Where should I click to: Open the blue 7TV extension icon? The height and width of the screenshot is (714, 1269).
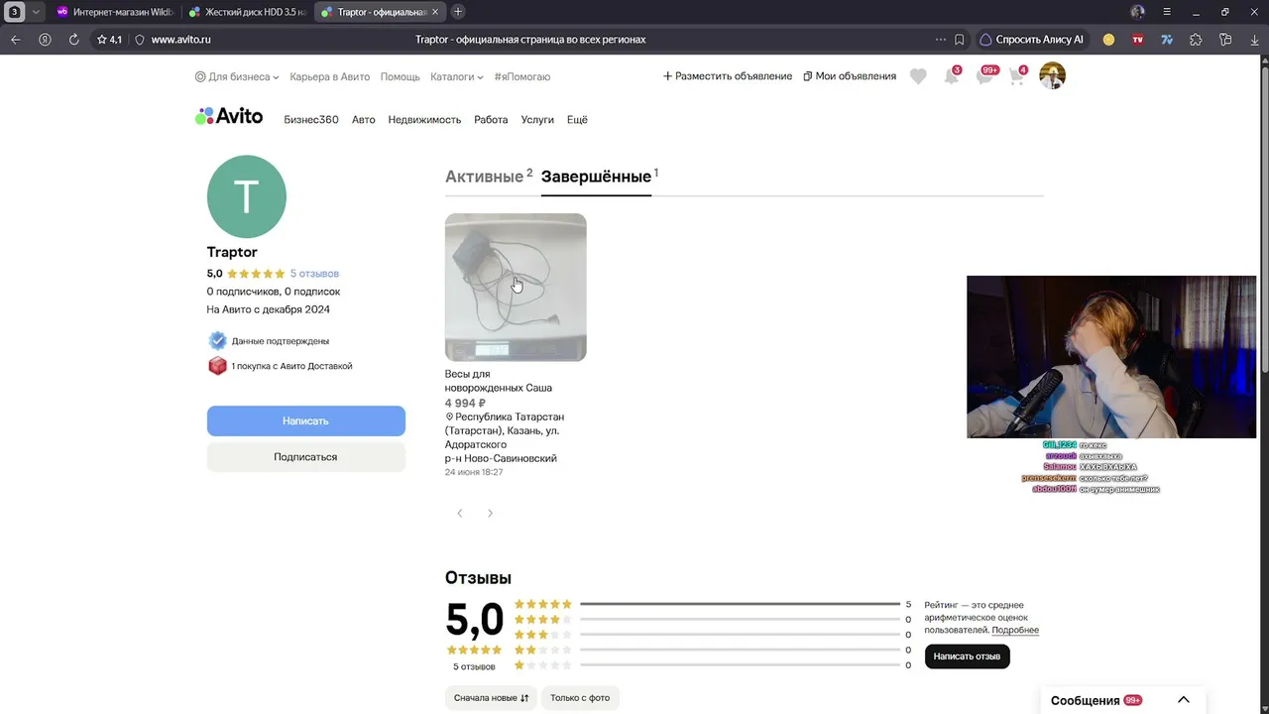[1167, 40]
